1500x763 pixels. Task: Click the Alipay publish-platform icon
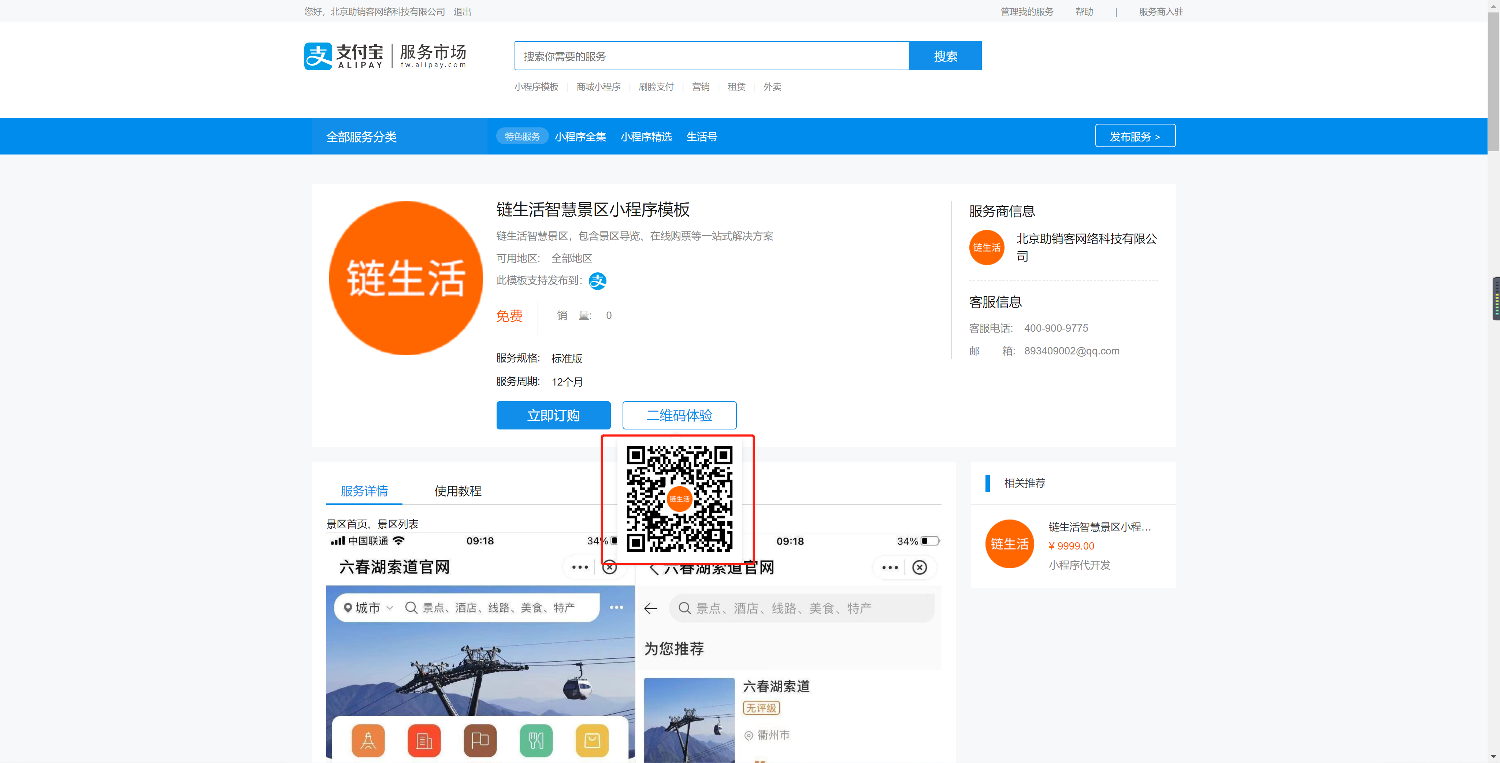[597, 281]
